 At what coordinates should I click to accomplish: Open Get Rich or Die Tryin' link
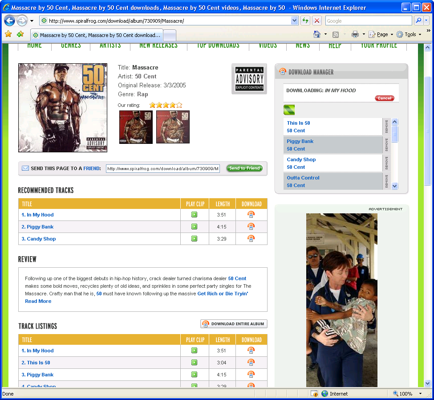click(x=223, y=294)
